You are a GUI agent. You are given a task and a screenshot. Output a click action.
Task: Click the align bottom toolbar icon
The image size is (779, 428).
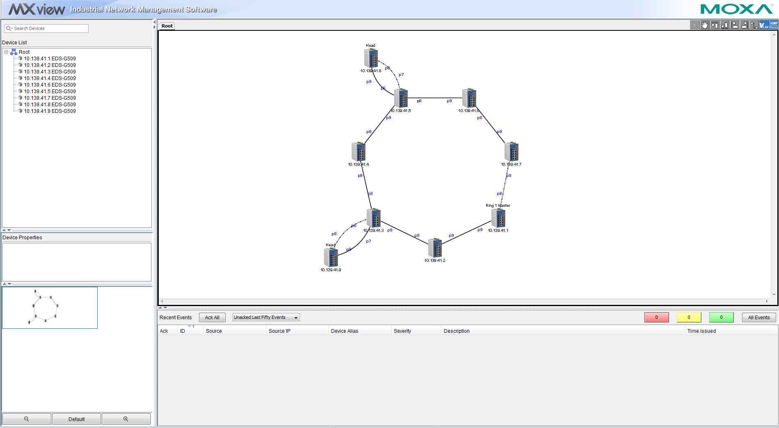pyautogui.click(x=724, y=25)
